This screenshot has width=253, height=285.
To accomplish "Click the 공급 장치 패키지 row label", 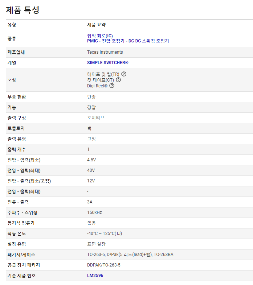I will click(x=24, y=265).
